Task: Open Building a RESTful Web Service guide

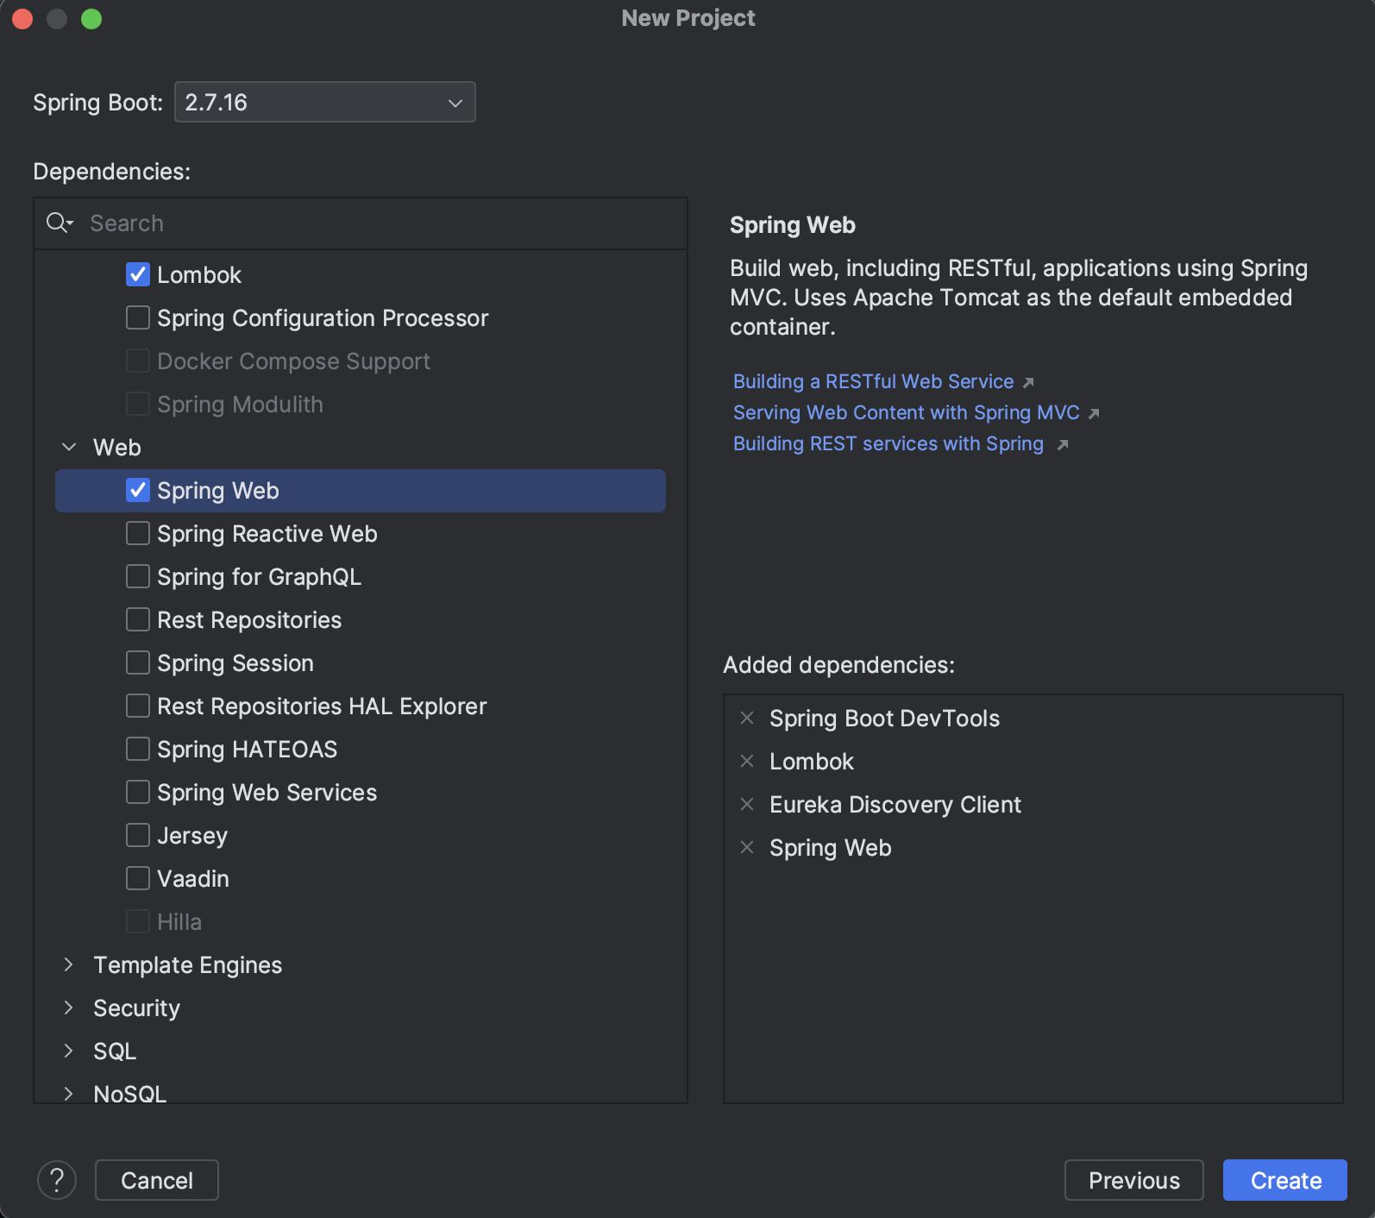Action: click(x=873, y=381)
